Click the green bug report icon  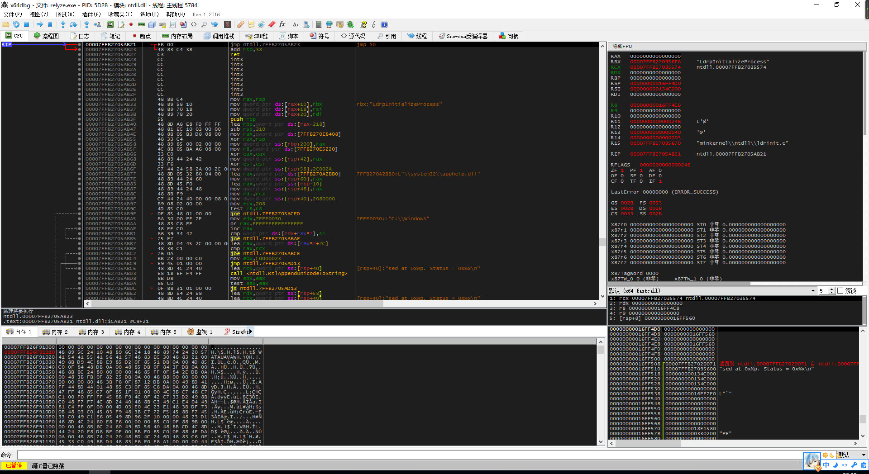pos(350,24)
